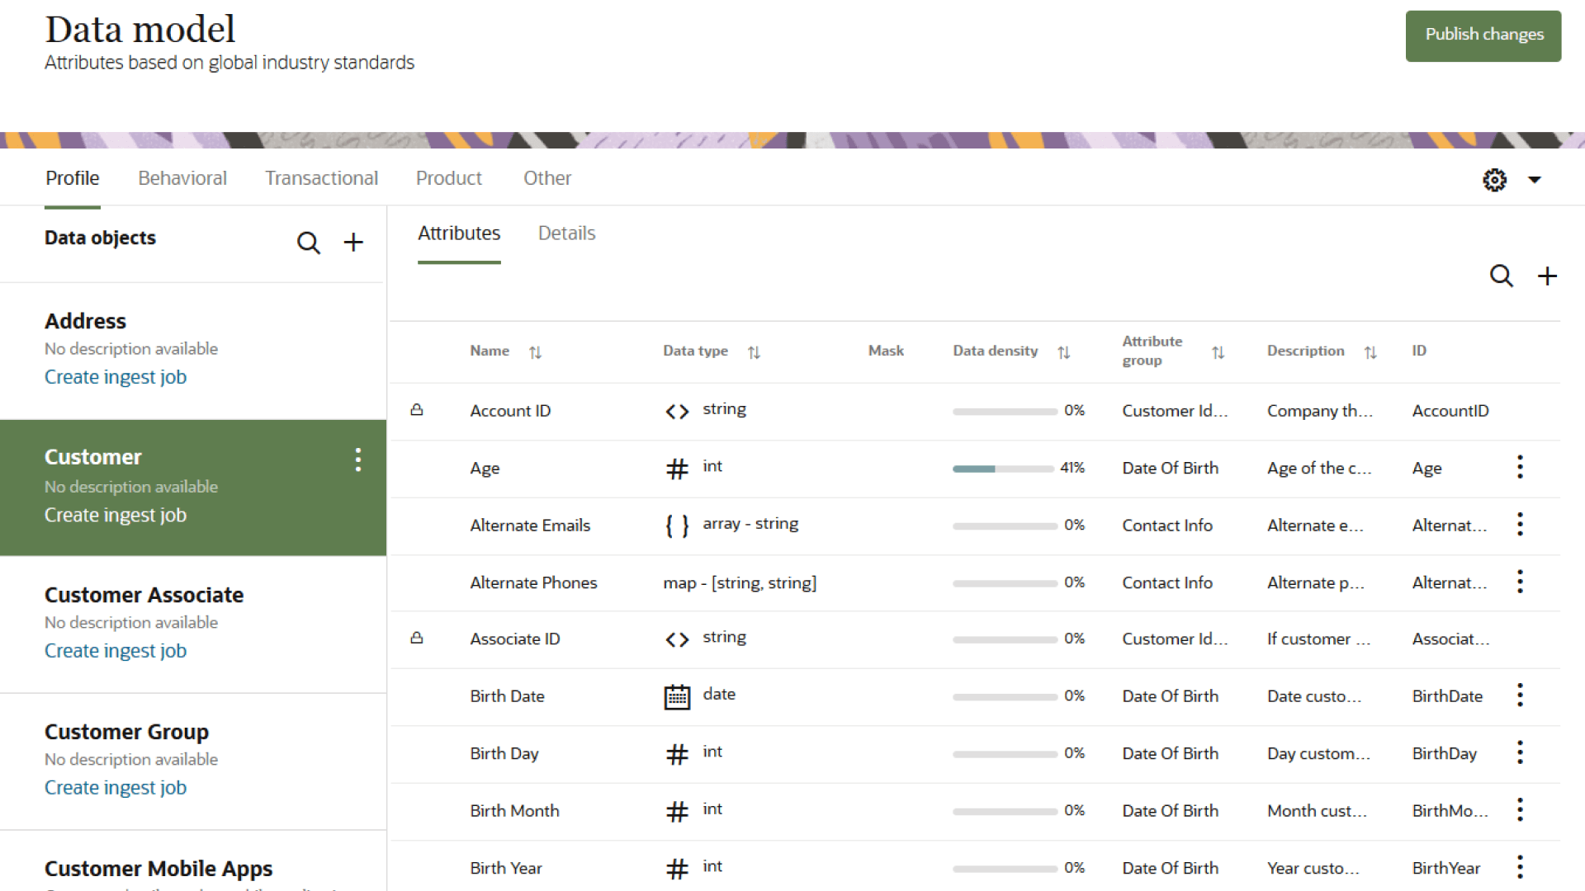The height and width of the screenshot is (891, 1585).
Task: Click the int hash icon for Birth Day
Action: (677, 754)
